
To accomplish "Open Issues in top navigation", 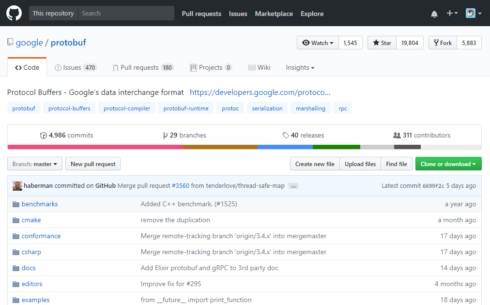I will (238, 14).
